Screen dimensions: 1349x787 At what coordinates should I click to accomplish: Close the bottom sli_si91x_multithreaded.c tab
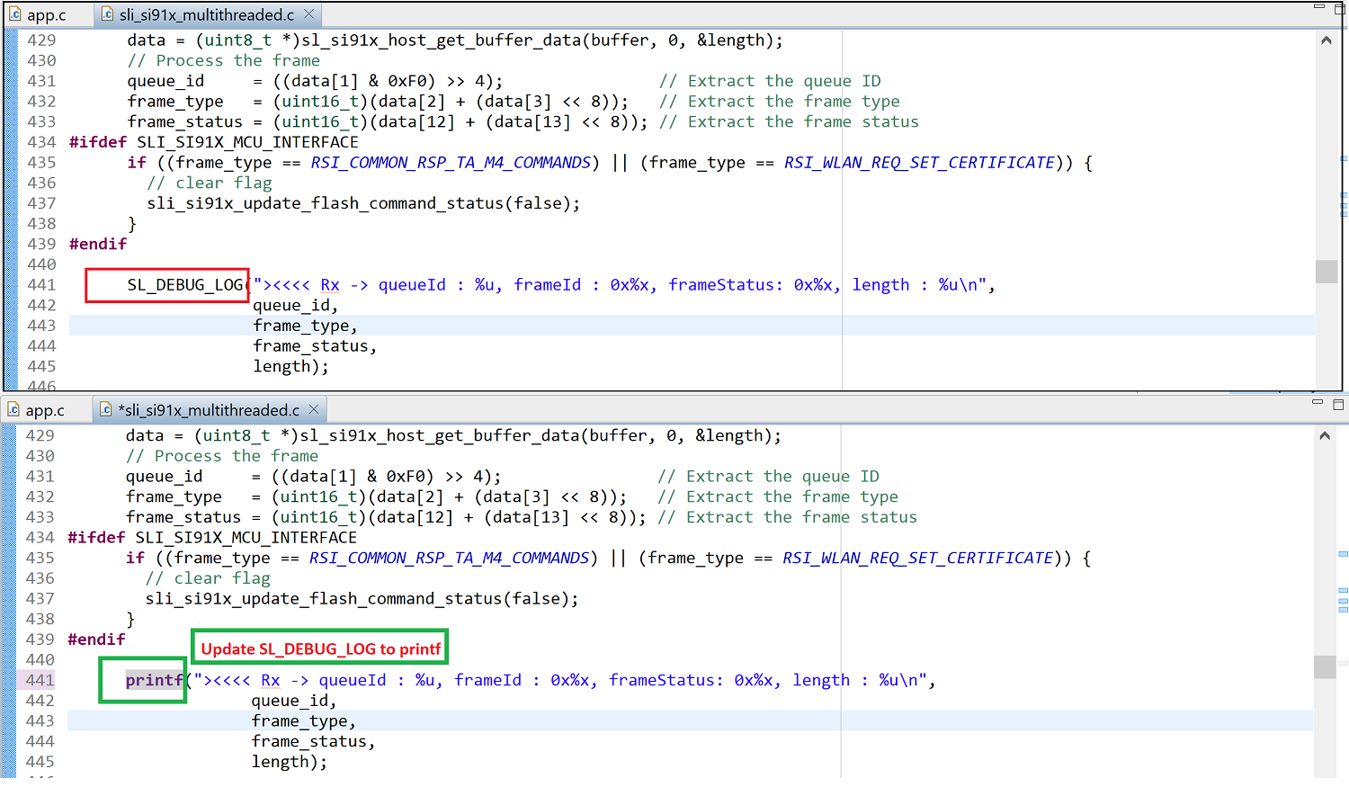pyautogui.click(x=313, y=409)
